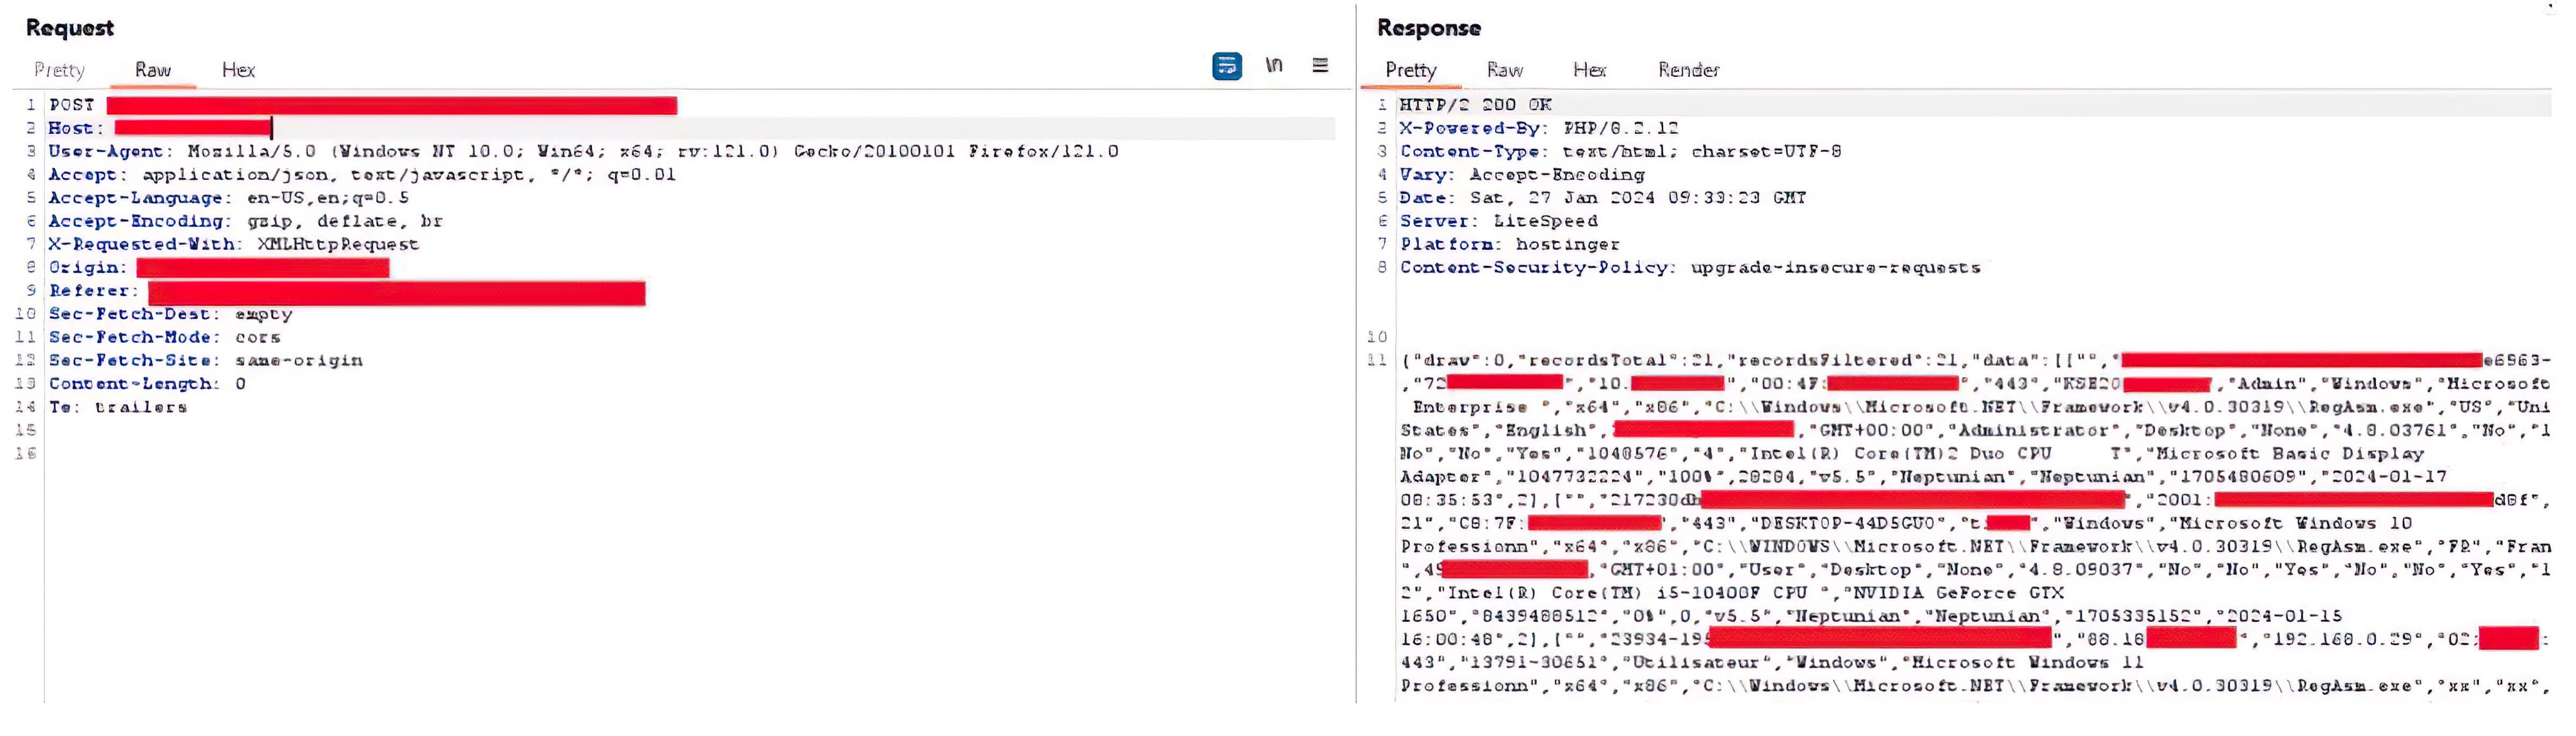Open the Hex tab in Response panel
This screenshot has width=2576, height=736.
(1589, 70)
